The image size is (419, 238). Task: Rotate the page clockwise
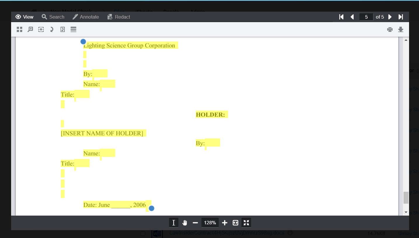(52, 29)
